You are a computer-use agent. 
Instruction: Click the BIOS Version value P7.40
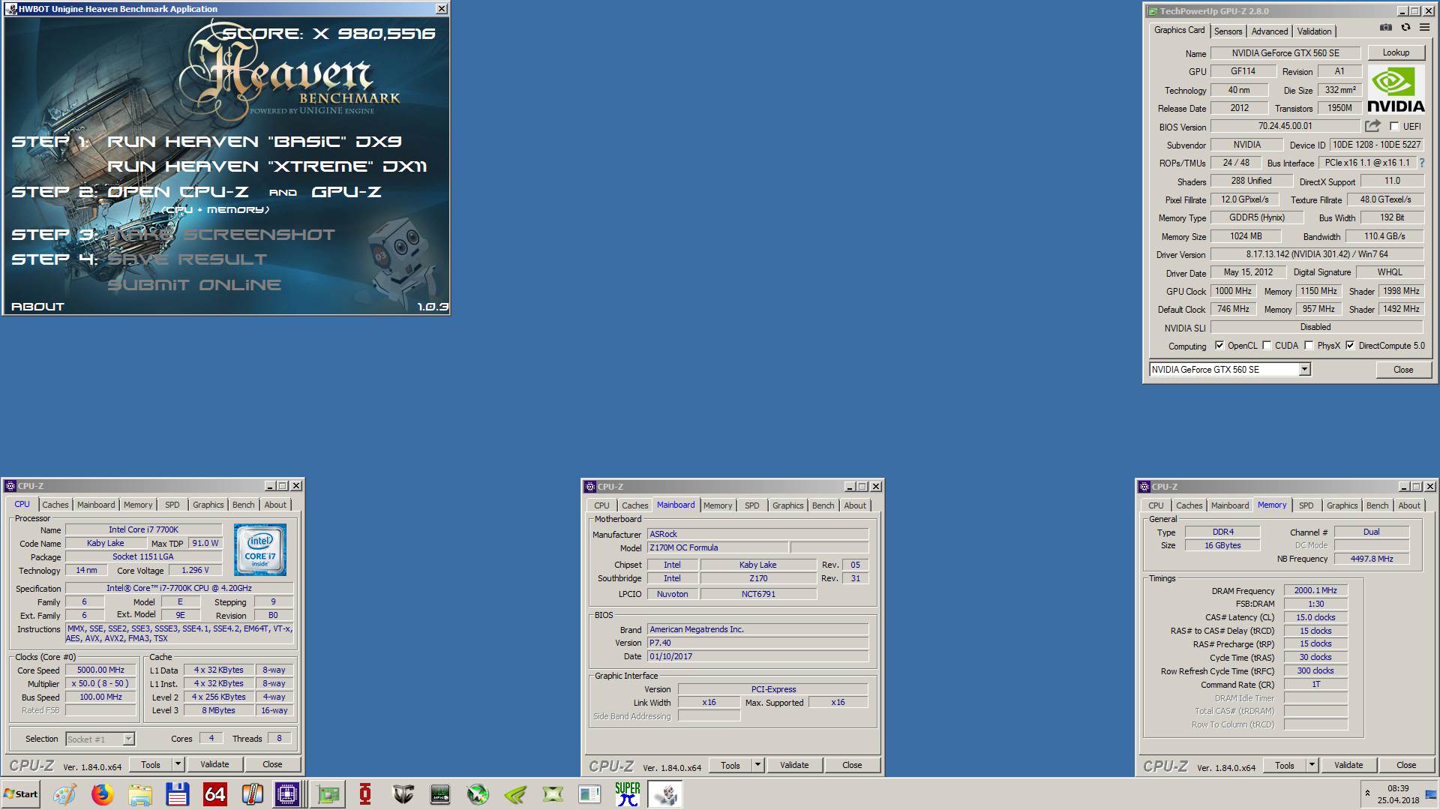757,643
